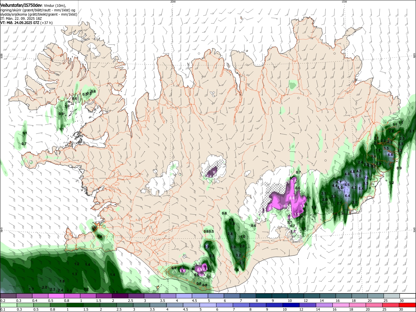The image size is (416, 312).
Task: Click the south-coast value '3.0'
Action: tap(233, 247)
